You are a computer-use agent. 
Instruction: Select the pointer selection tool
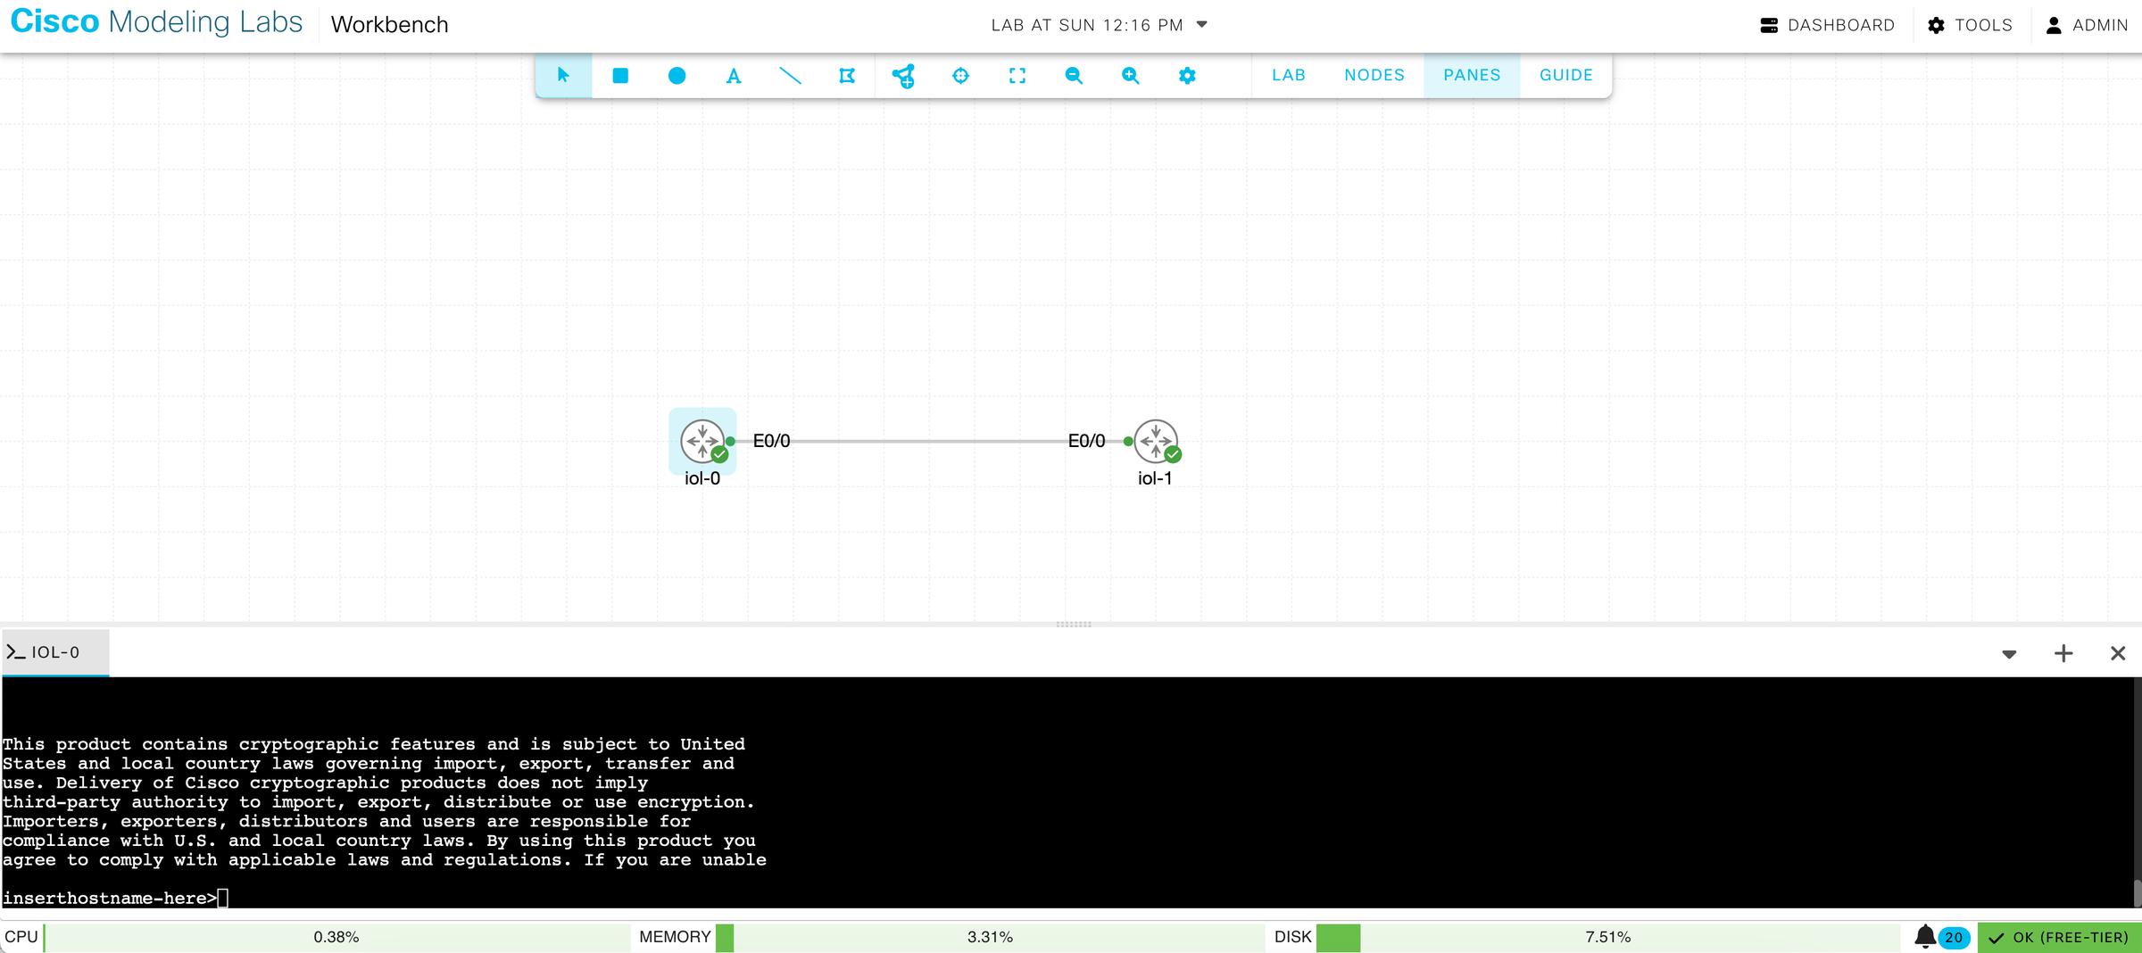pos(563,76)
